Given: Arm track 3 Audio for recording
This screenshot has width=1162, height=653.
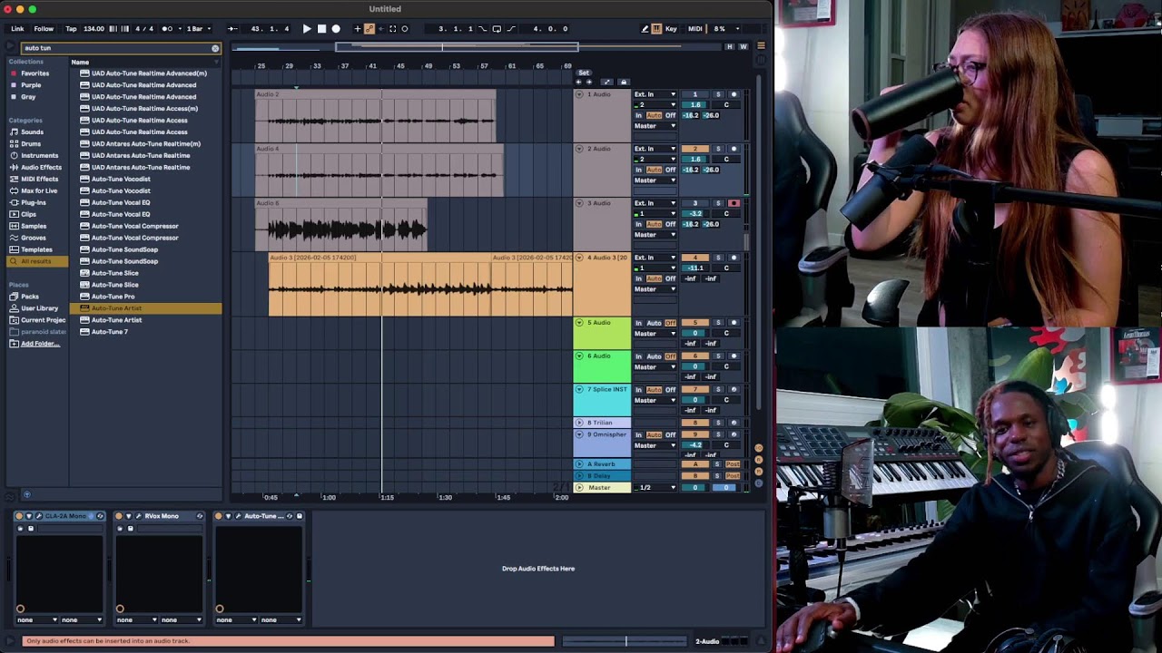Looking at the screenshot, I should coord(734,203).
